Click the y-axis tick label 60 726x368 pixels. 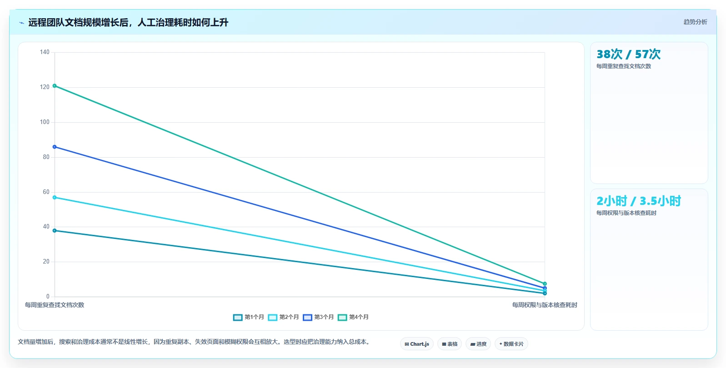[x=46, y=192]
